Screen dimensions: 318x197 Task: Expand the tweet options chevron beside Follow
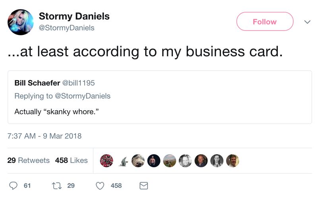(306, 22)
